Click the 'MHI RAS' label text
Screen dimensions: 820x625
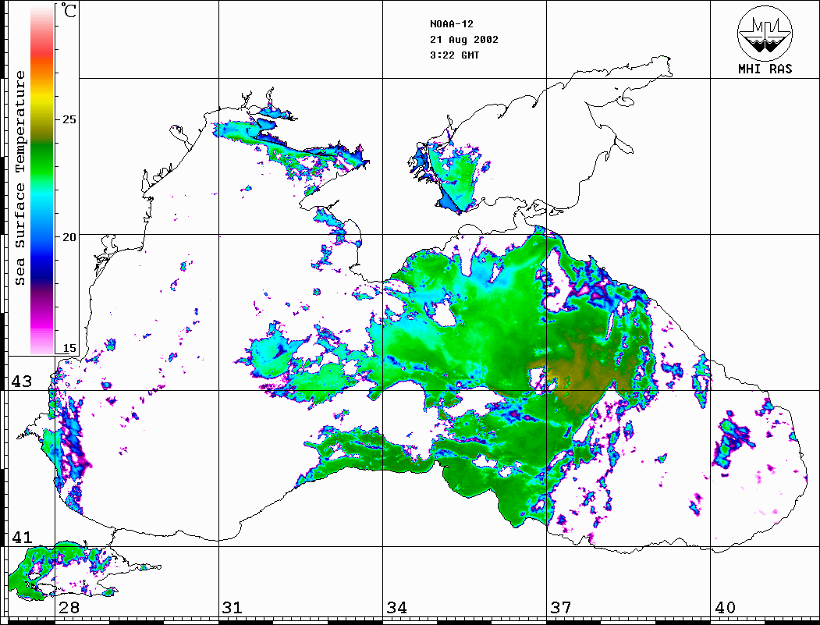pos(765,69)
